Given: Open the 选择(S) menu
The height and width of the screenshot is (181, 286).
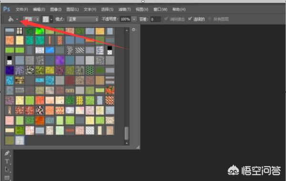Looking at the screenshot, I should (x=107, y=10).
